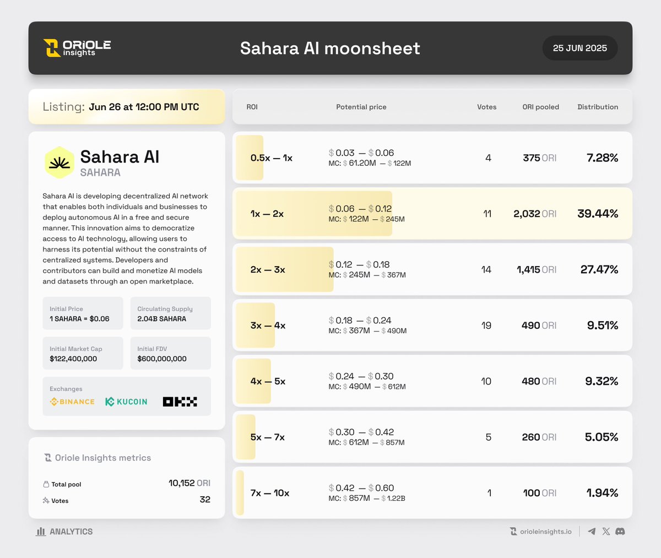Select the Initial Price info card
Screen dimensions: 661x558
[x=83, y=313]
